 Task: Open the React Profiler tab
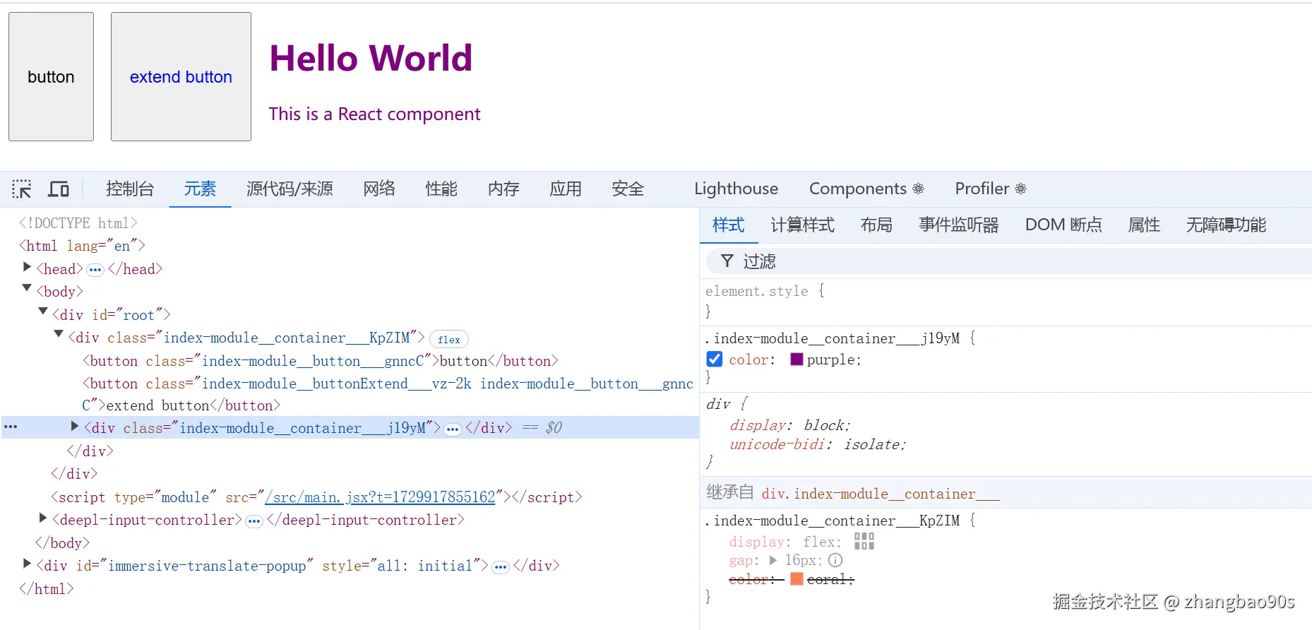(991, 189)
